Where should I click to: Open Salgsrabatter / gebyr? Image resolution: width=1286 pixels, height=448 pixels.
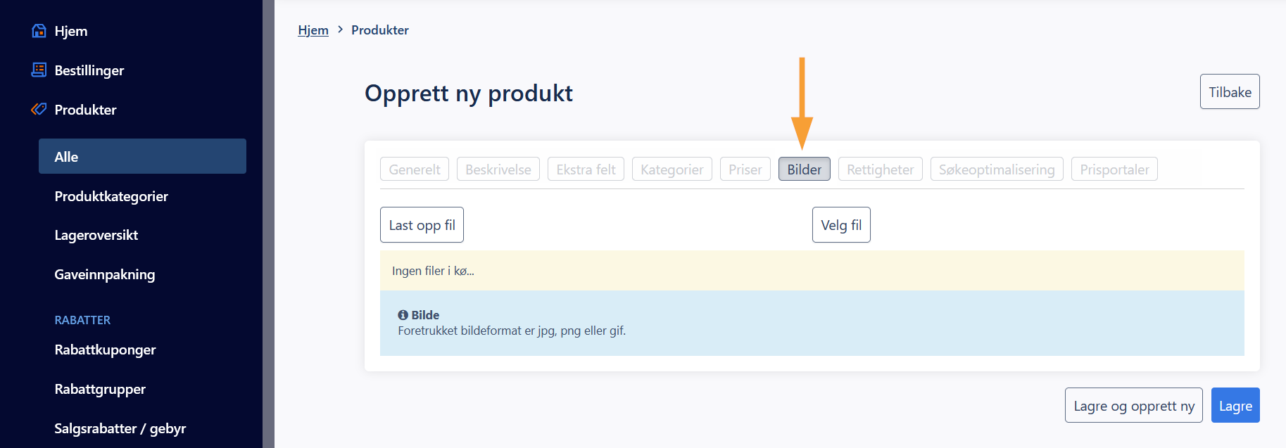(x=120, y=428)
